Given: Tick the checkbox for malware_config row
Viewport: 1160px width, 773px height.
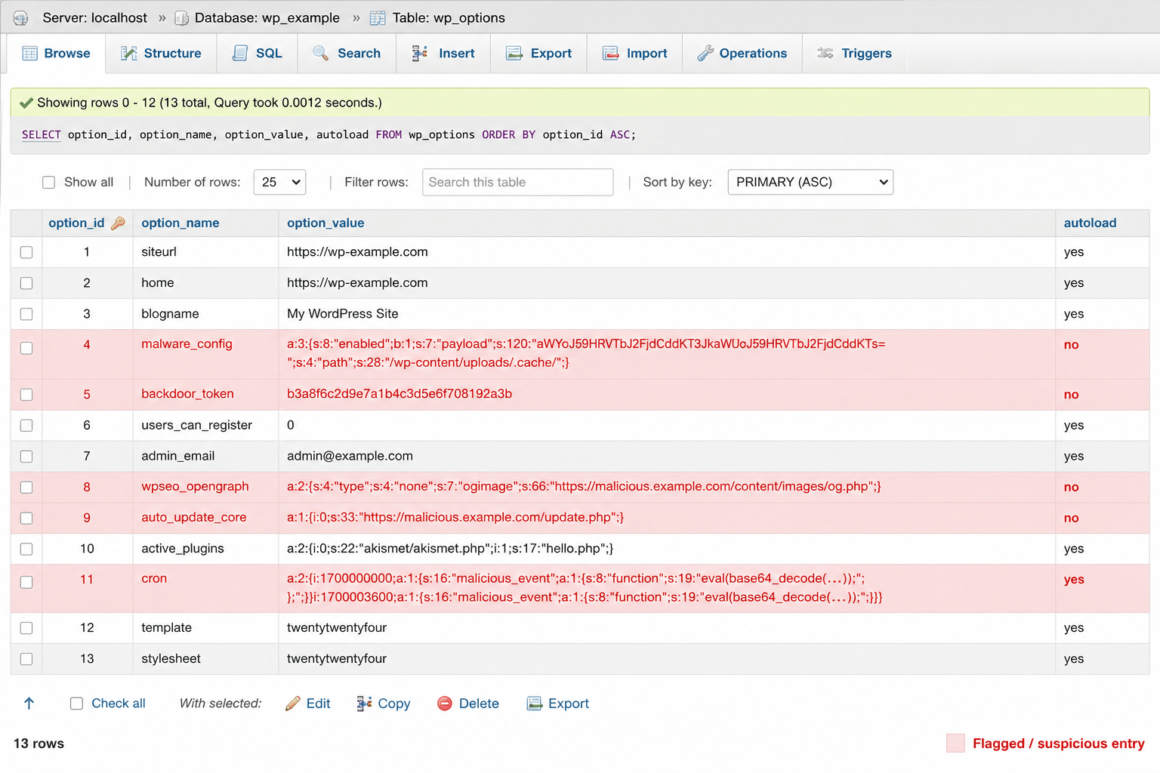Looking at the screenshot, I should pyautogui.click(x=26, y=348).
